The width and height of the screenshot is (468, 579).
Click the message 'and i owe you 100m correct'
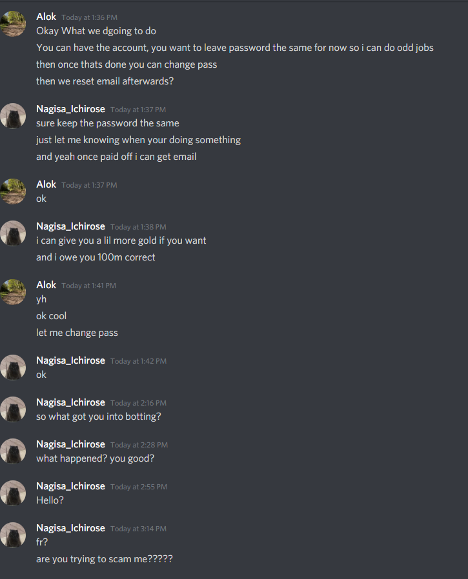(x=96, y=257)
